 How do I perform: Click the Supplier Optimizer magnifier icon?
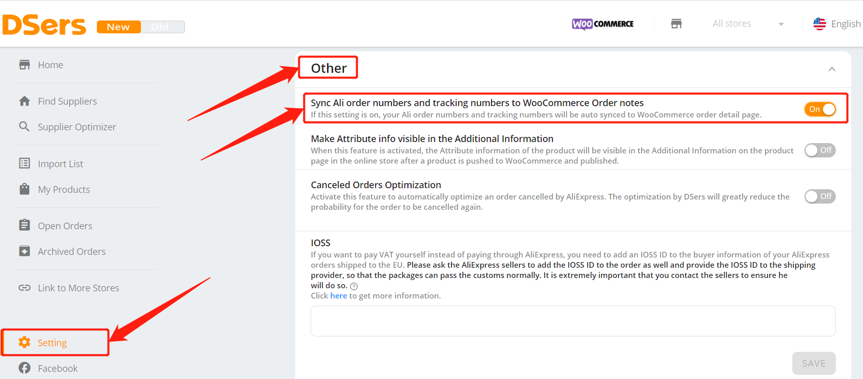coord(24,126)
